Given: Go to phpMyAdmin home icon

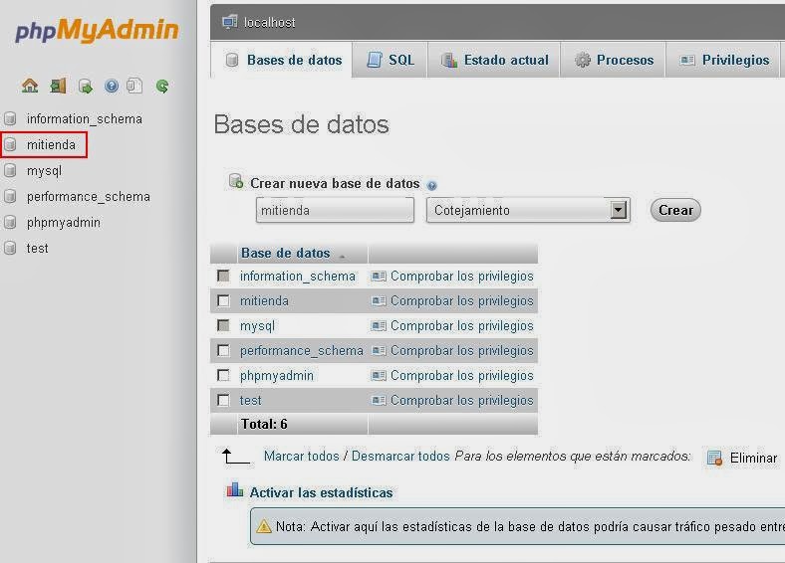Looking at the screenshot, I should pyautogui.click(x=30, y=86).
